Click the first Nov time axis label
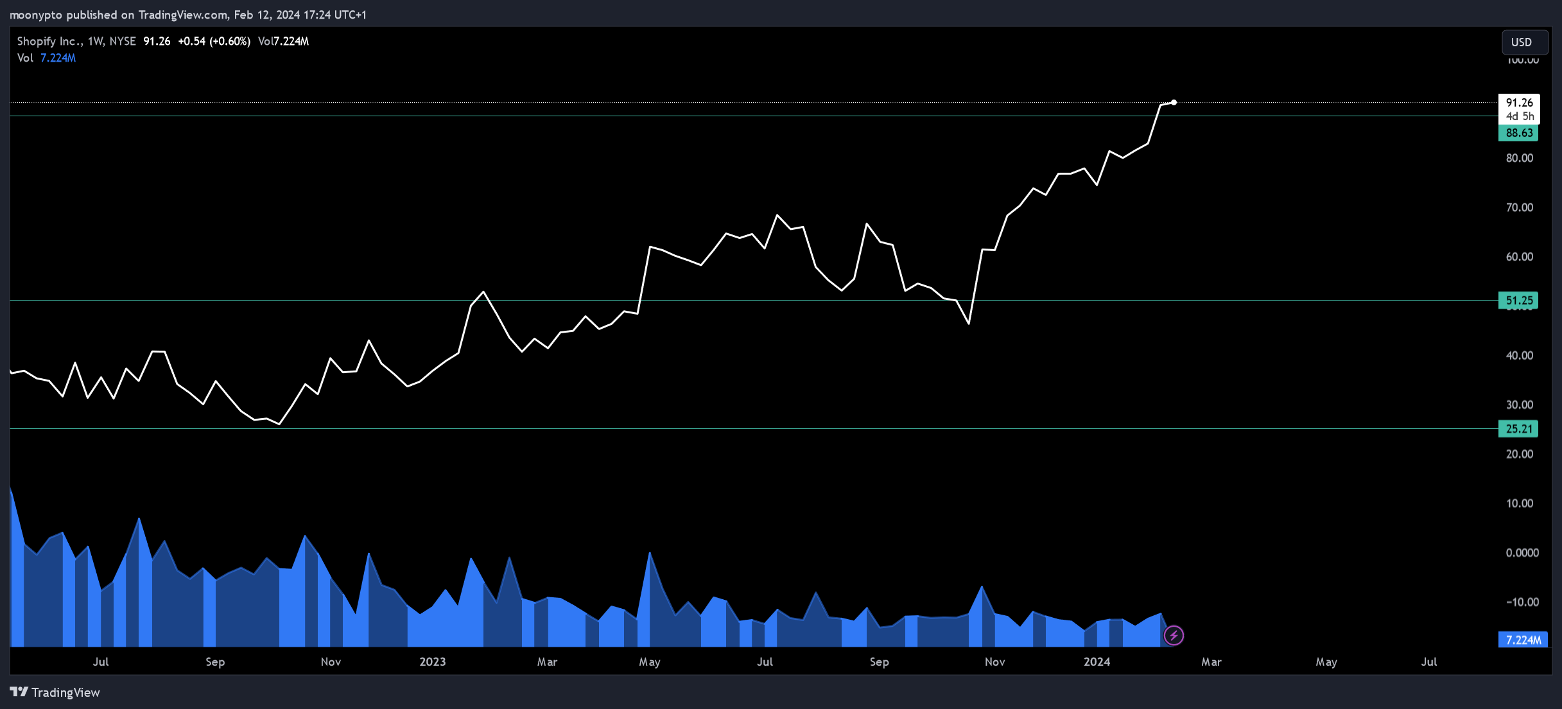This screenshot has height=709, width=1562. 331,661
